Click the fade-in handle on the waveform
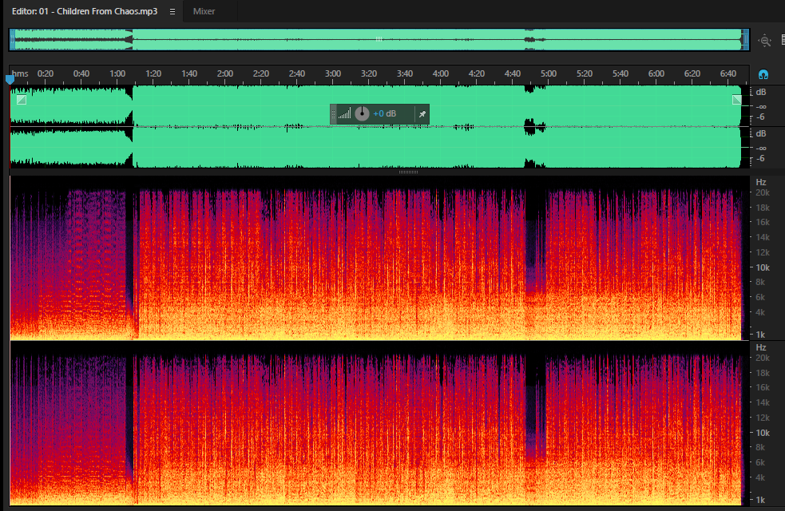The width and height of the screenshot is (785, 511). pos(22,100)
